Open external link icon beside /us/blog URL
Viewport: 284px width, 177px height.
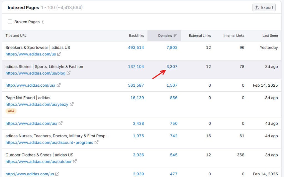pos(69,73)
